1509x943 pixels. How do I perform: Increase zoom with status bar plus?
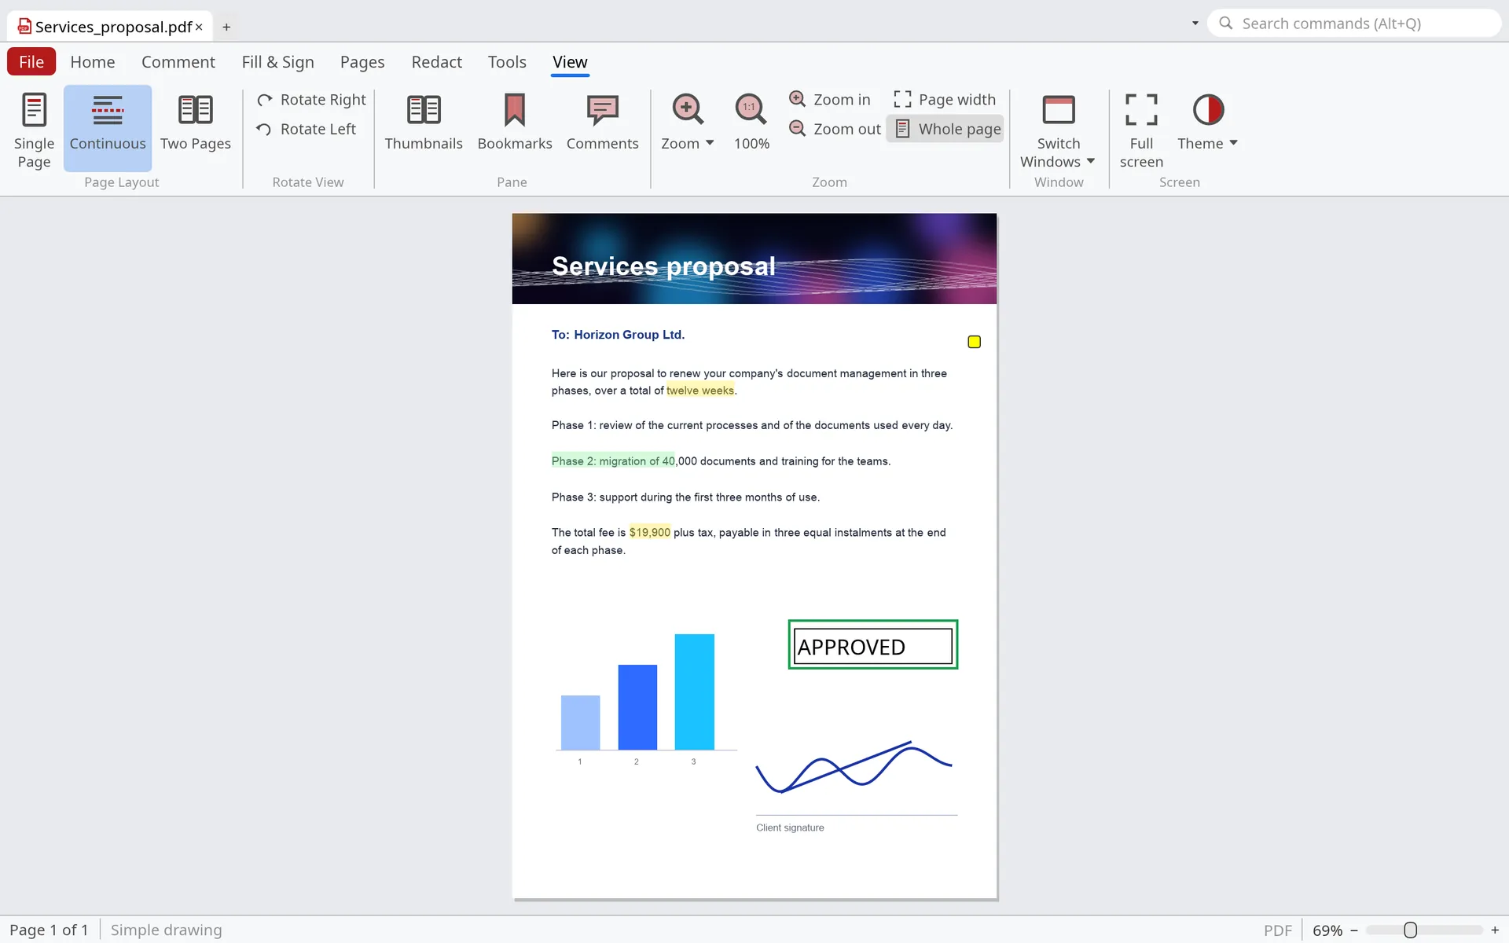pos(1495,930)
